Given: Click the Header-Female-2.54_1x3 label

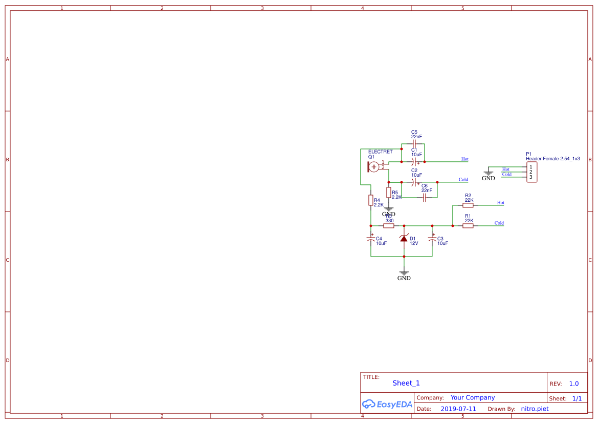Looking at the screenshot, I should [552, 159].
